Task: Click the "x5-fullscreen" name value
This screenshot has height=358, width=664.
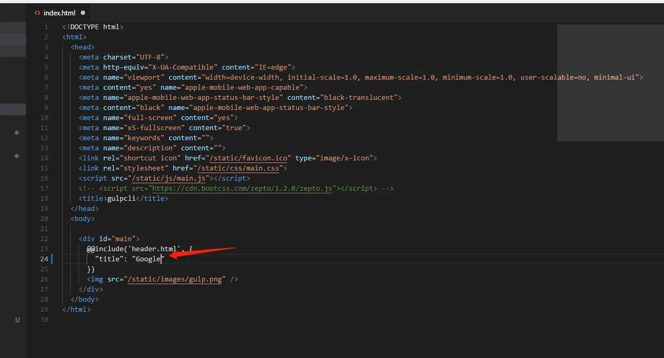Action: [154, 127]
